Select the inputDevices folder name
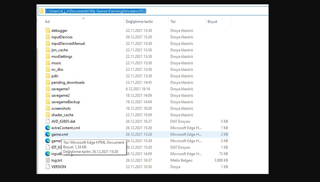Image resolution: width=320 pixels, height=182 pixels. click(x=62, y=37)
